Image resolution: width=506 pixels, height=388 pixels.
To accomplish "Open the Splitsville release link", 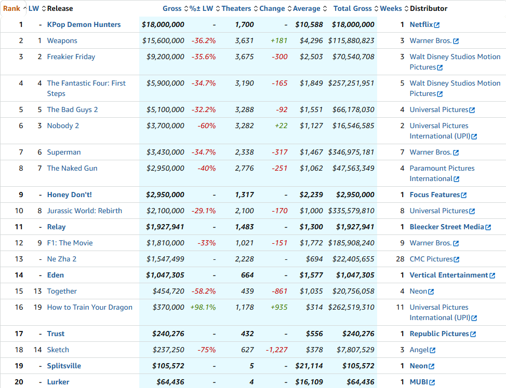I will click(64, 366).
